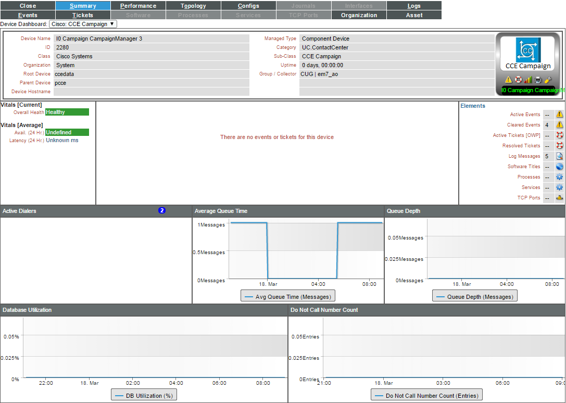Click the Do Not Call Number Count panel header

[x=427, y=310]
